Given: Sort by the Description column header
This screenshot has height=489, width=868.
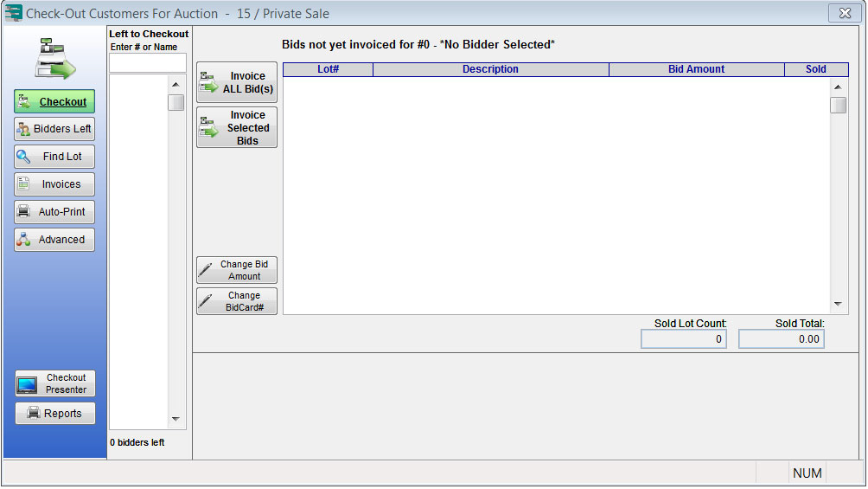Looking at the screenshot, I should (x=490, y=69).
